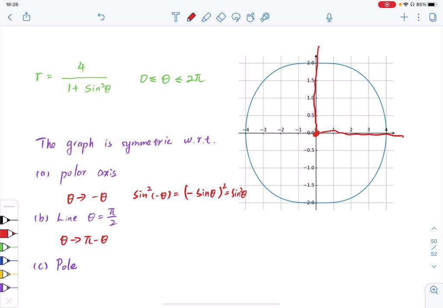This screenshot has width=443, height=308.
Task: Open the Tape tool
Action: (x=265, y=17)
